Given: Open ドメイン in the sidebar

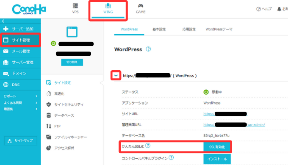Looking at the screenshot, I should (x=20, y=74).
